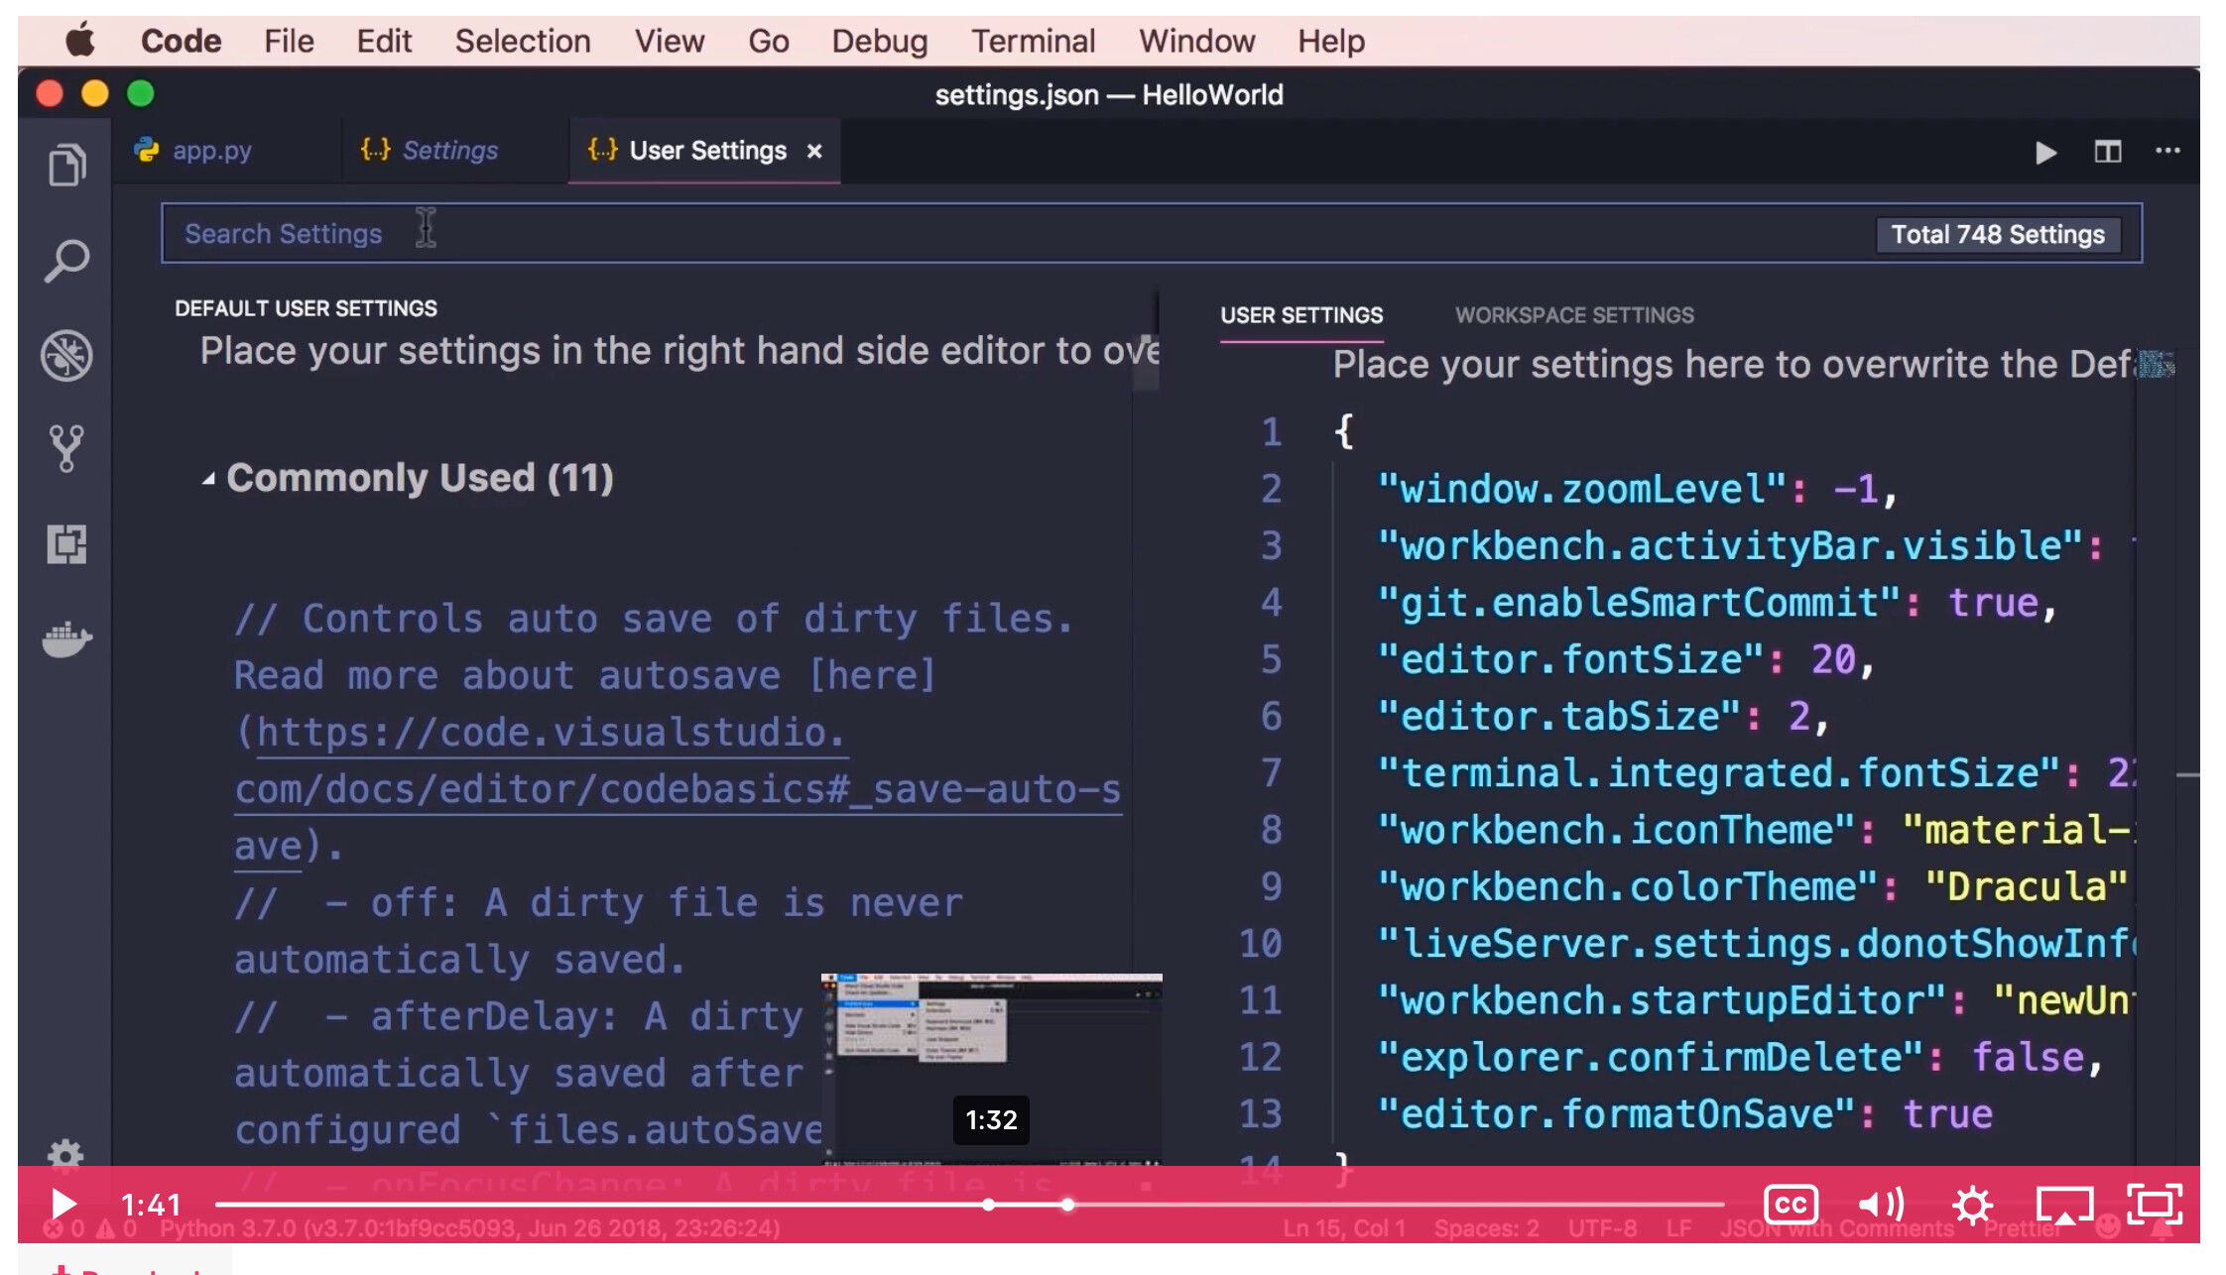Click the "window.zoomLevel" setting key

[x=1582, y=489]
